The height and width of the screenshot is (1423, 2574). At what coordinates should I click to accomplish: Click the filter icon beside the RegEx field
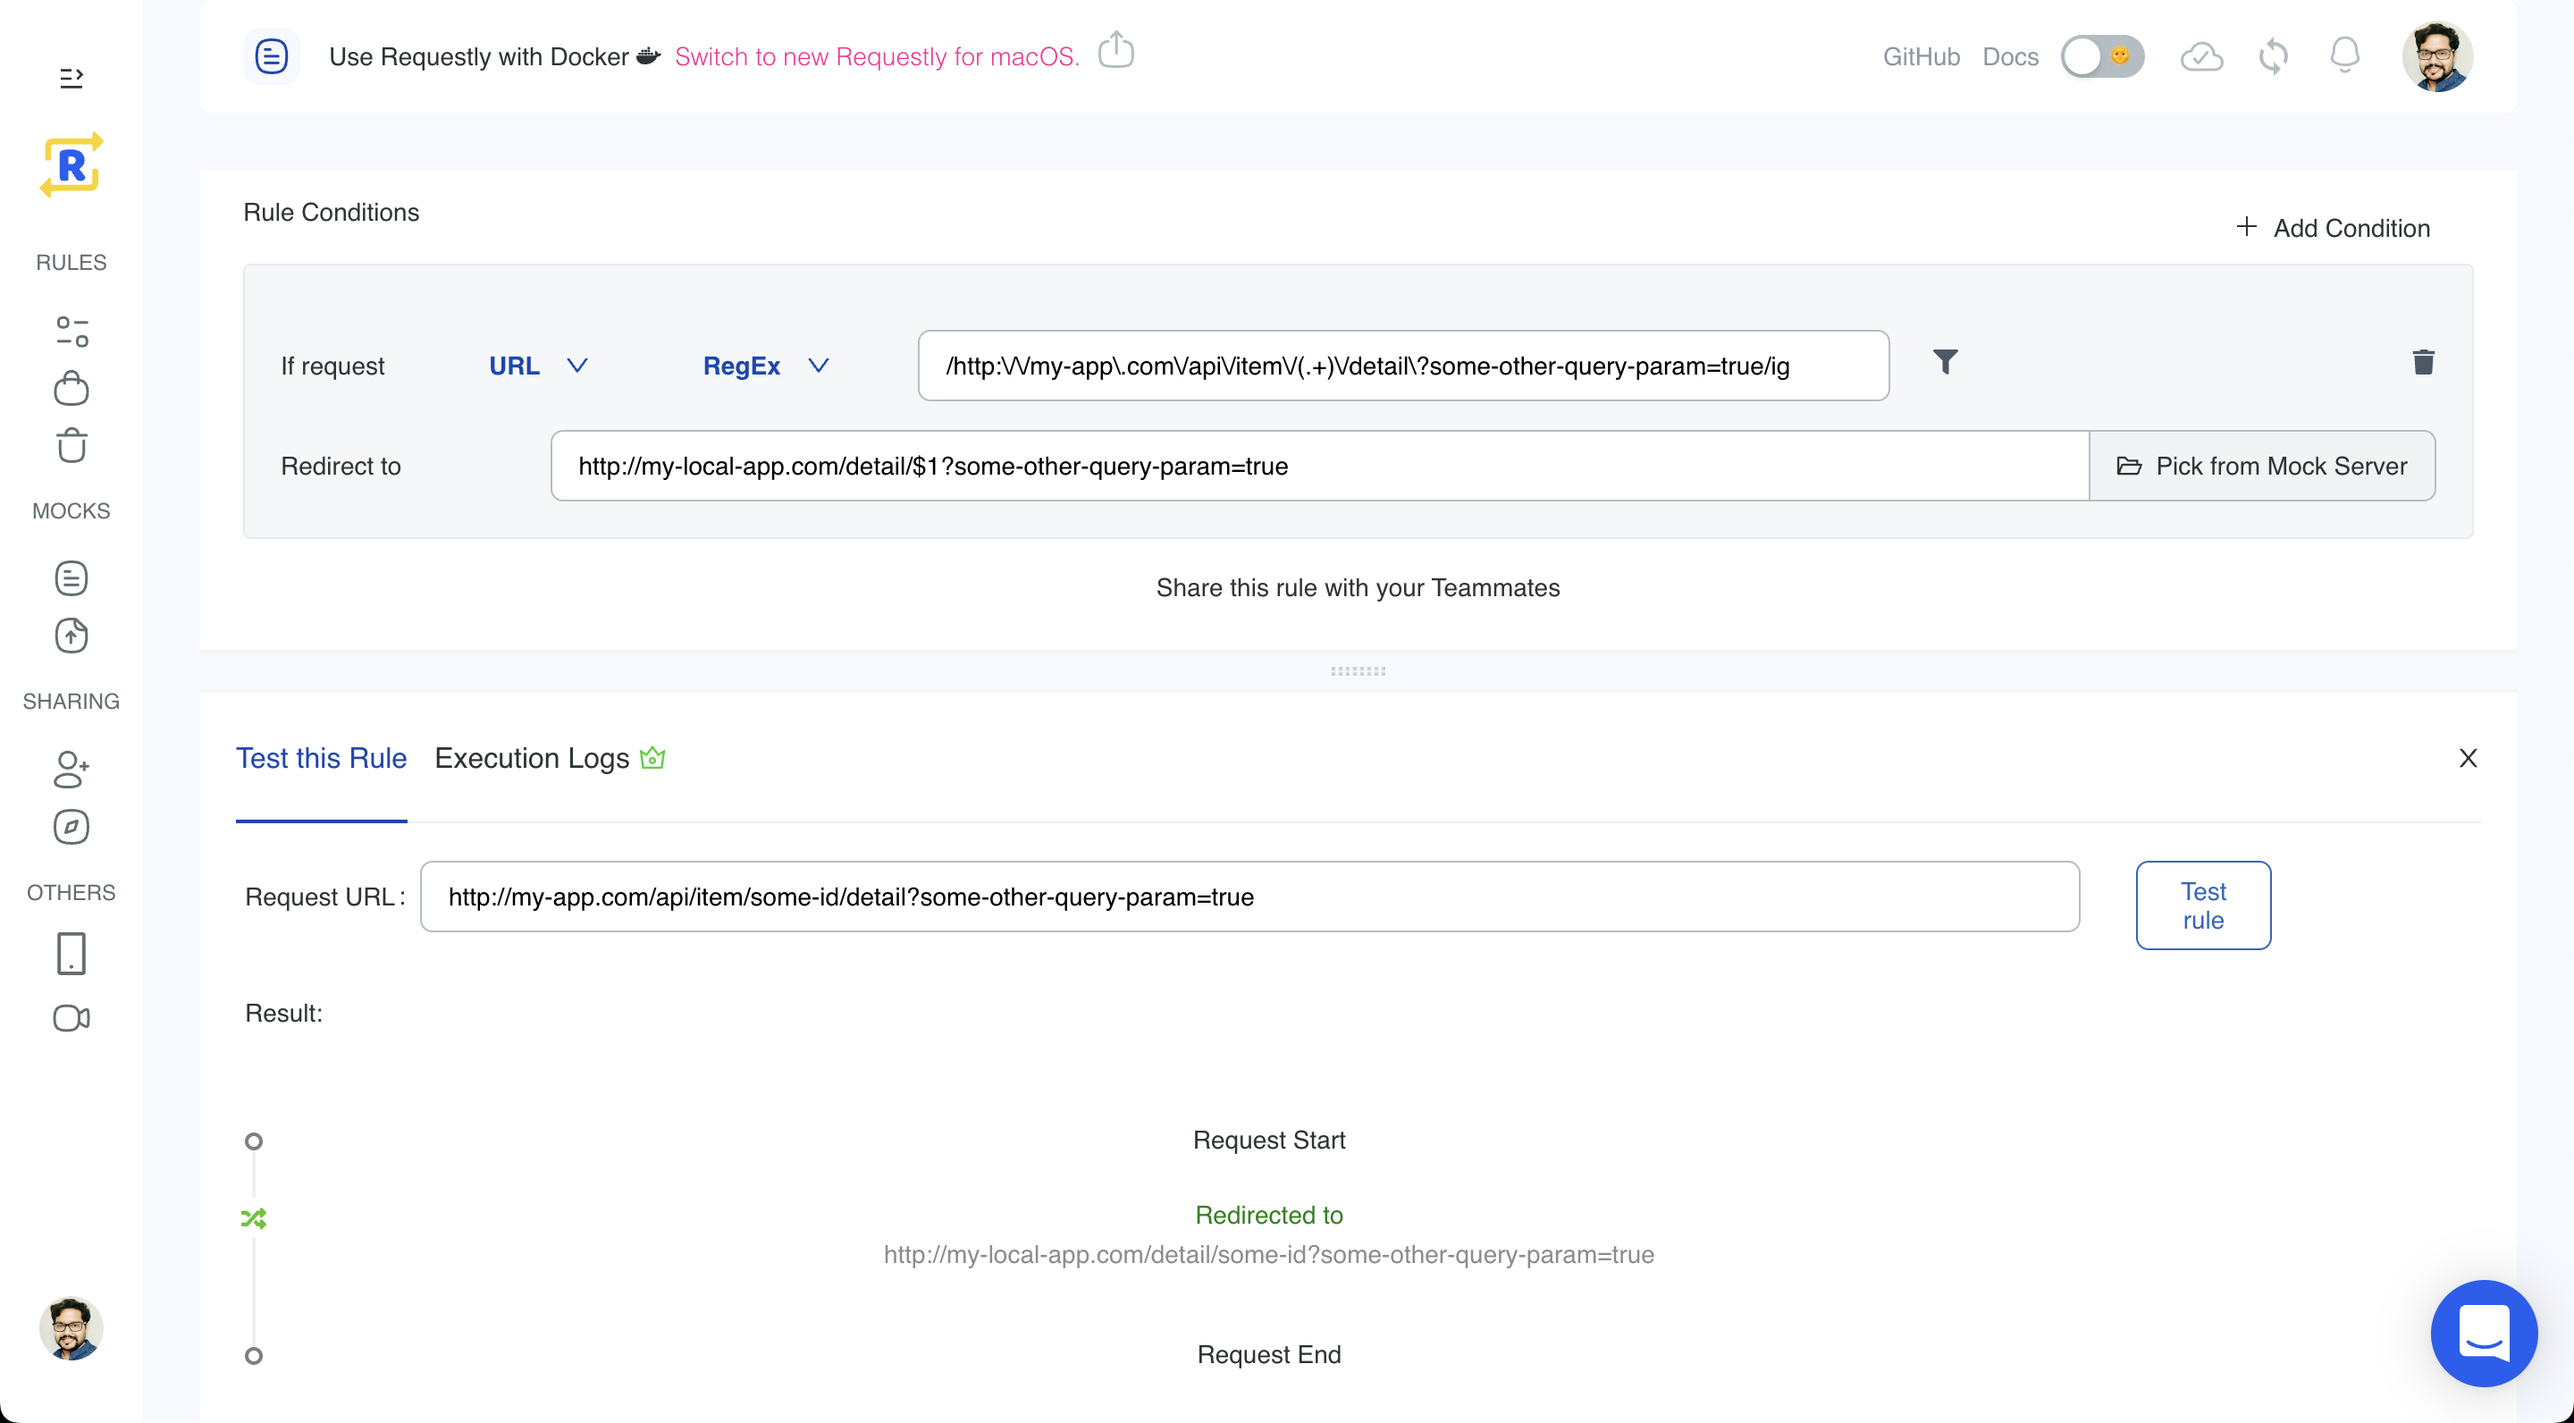[x=1946, y=362]
